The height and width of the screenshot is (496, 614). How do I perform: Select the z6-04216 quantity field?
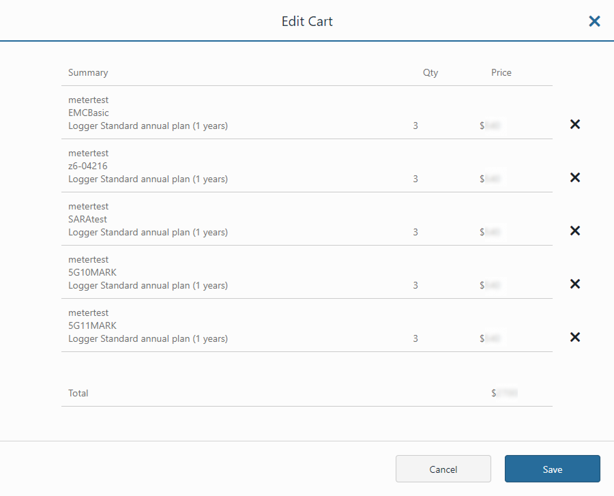pos(415,179)
